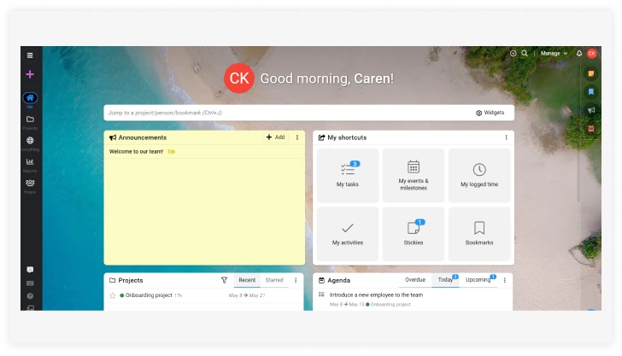The image size is (622, 356).
Task: Click the search magnifier icon
Action: [525, 54]
